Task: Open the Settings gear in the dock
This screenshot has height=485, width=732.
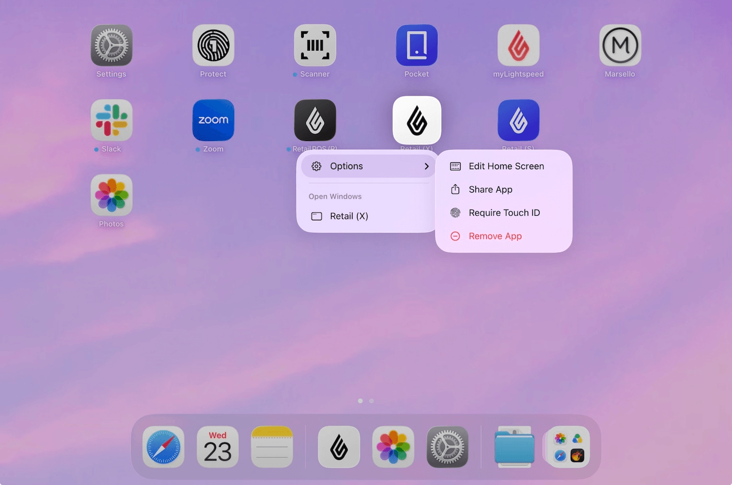Action: tap(448, 447)
